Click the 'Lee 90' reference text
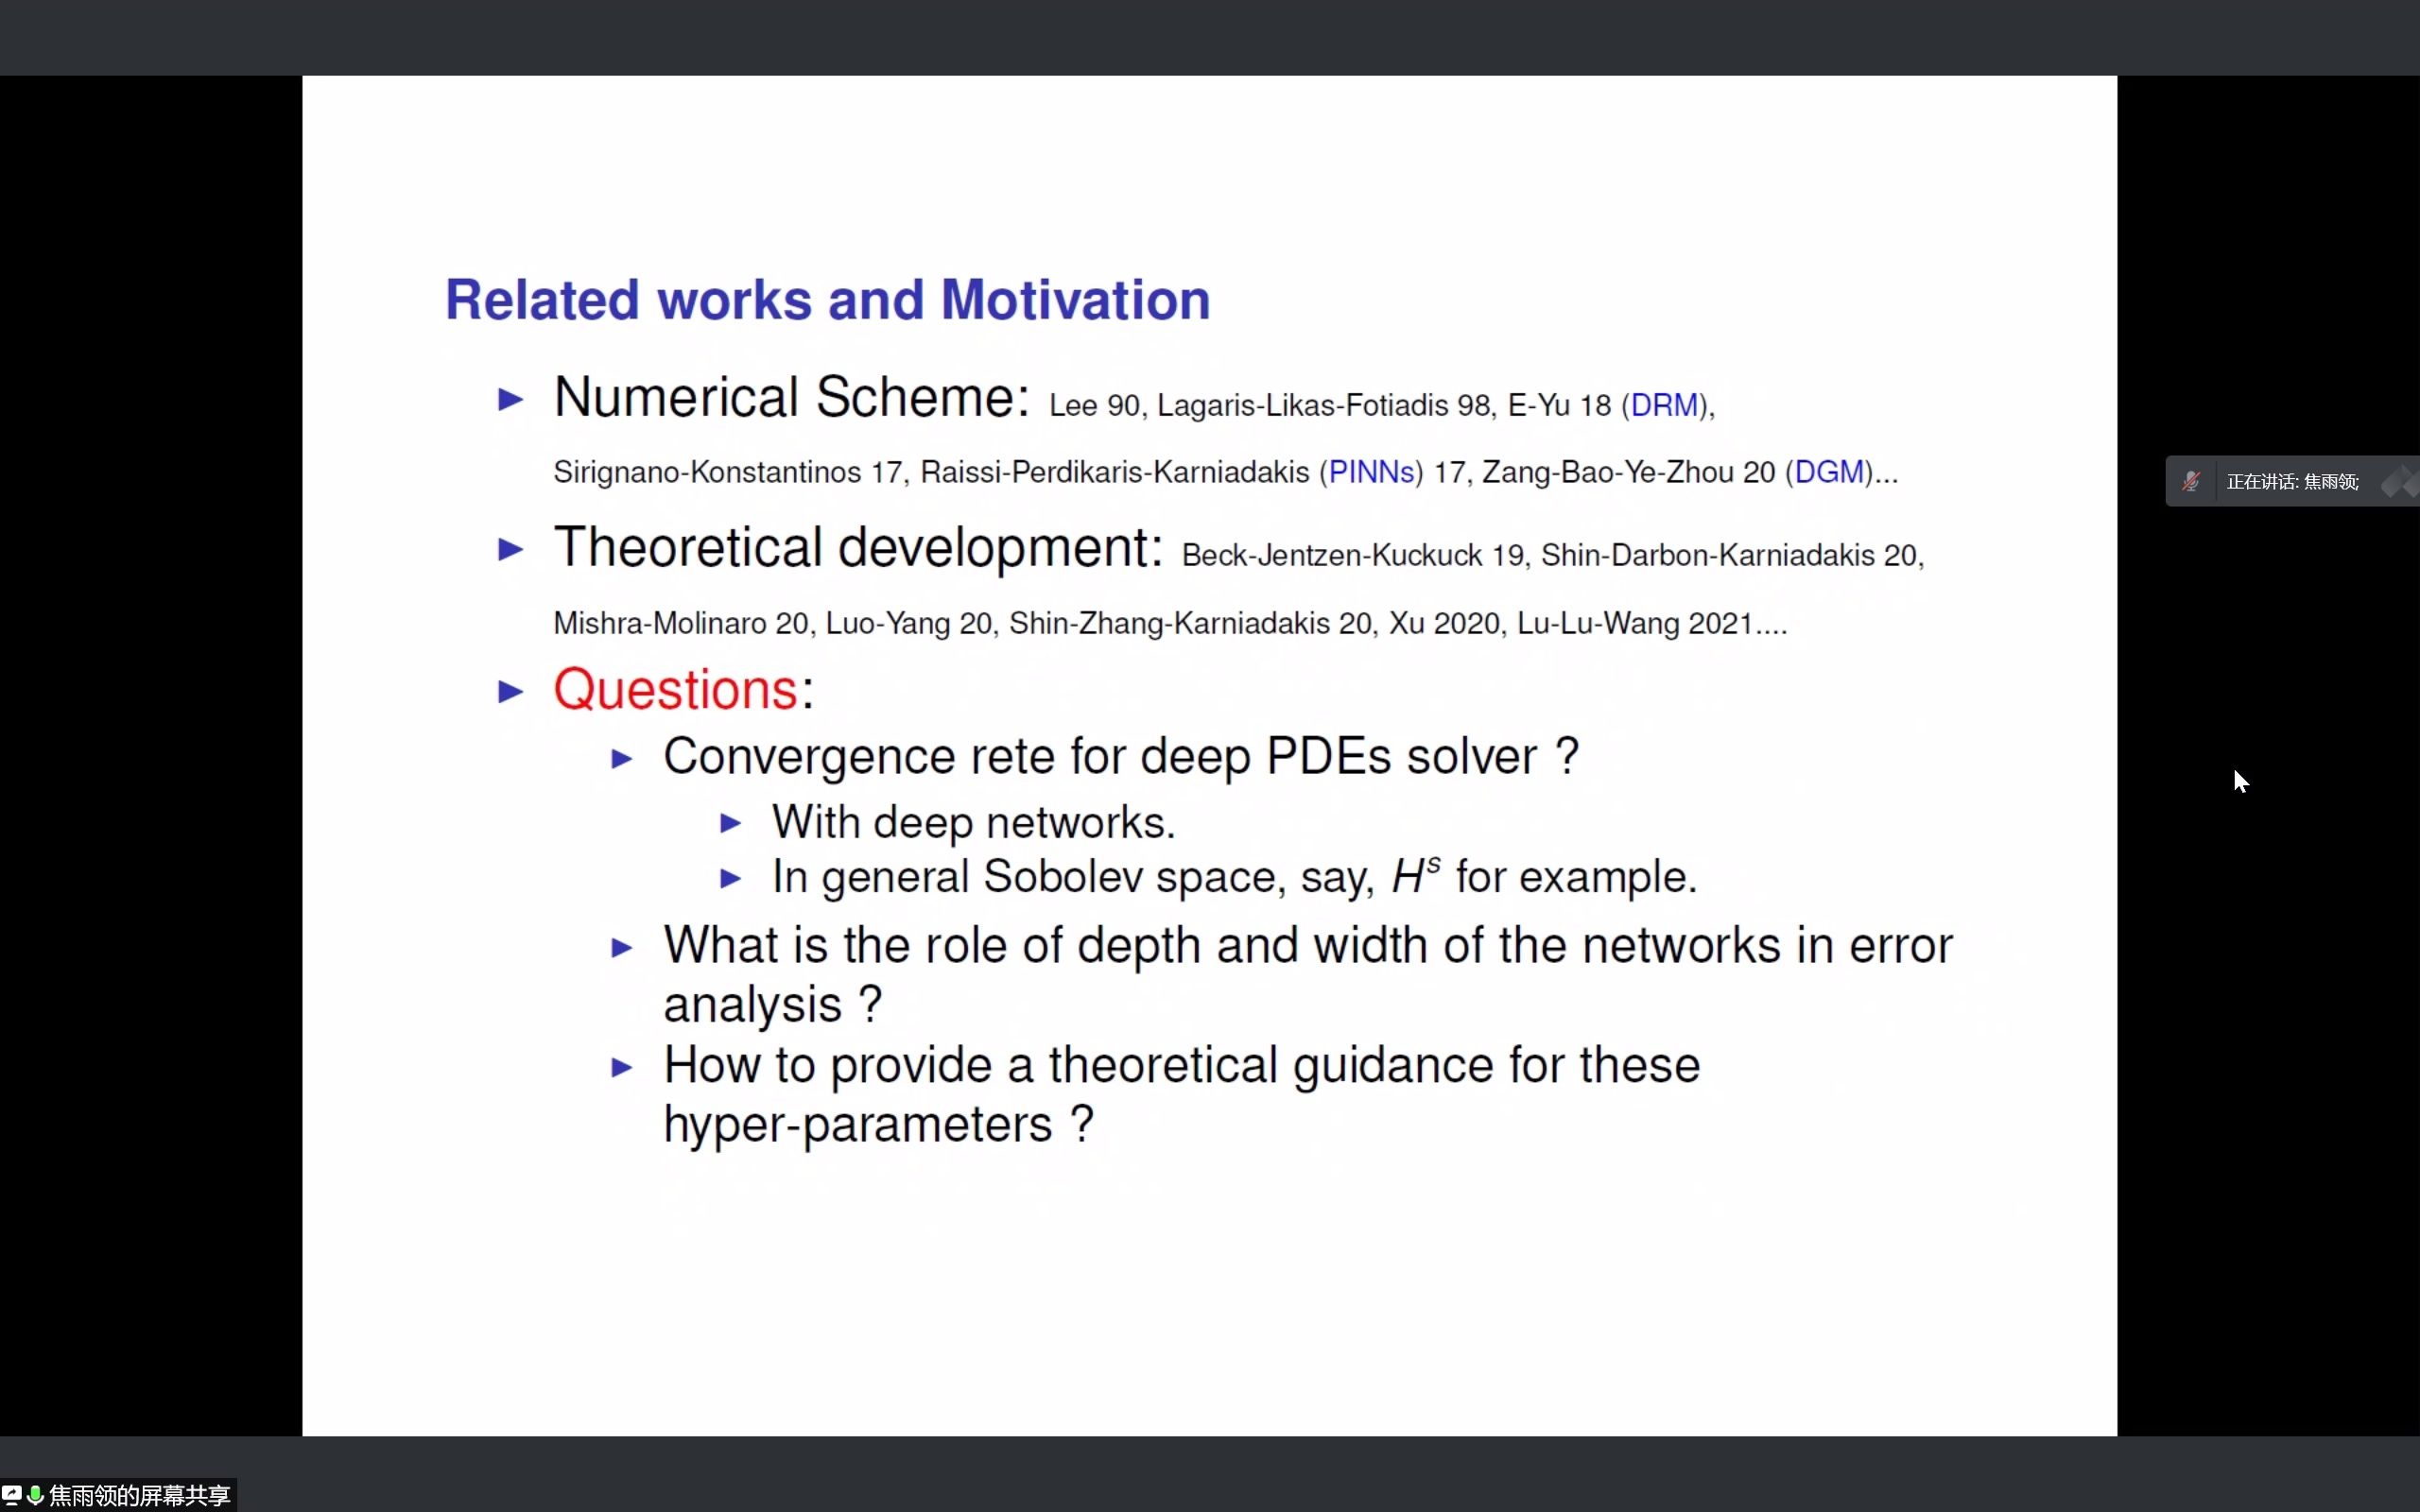The image size is (2420, 1512). tap(1094, 405)
